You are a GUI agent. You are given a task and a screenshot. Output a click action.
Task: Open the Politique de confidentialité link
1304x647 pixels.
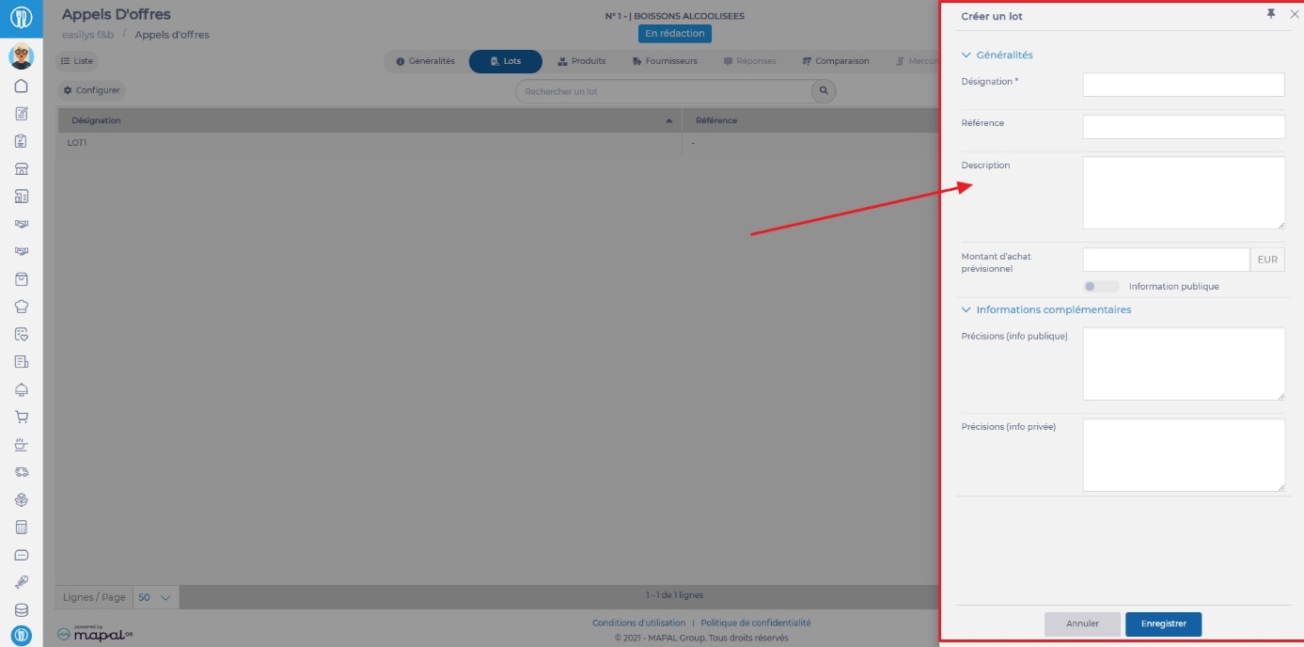(755, 623)
